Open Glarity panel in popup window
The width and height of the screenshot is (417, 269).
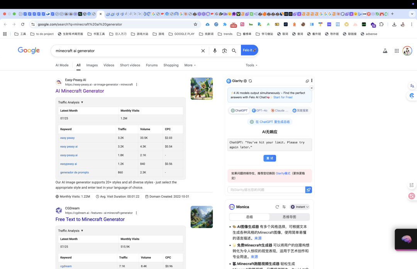[x=307, y=81]
